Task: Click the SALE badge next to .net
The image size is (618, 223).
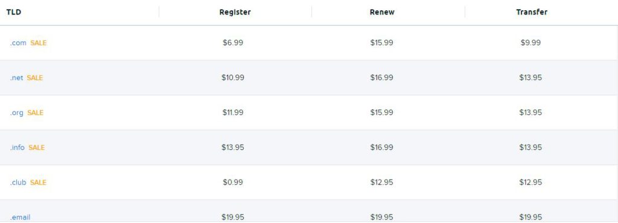Action: [34, 78]
